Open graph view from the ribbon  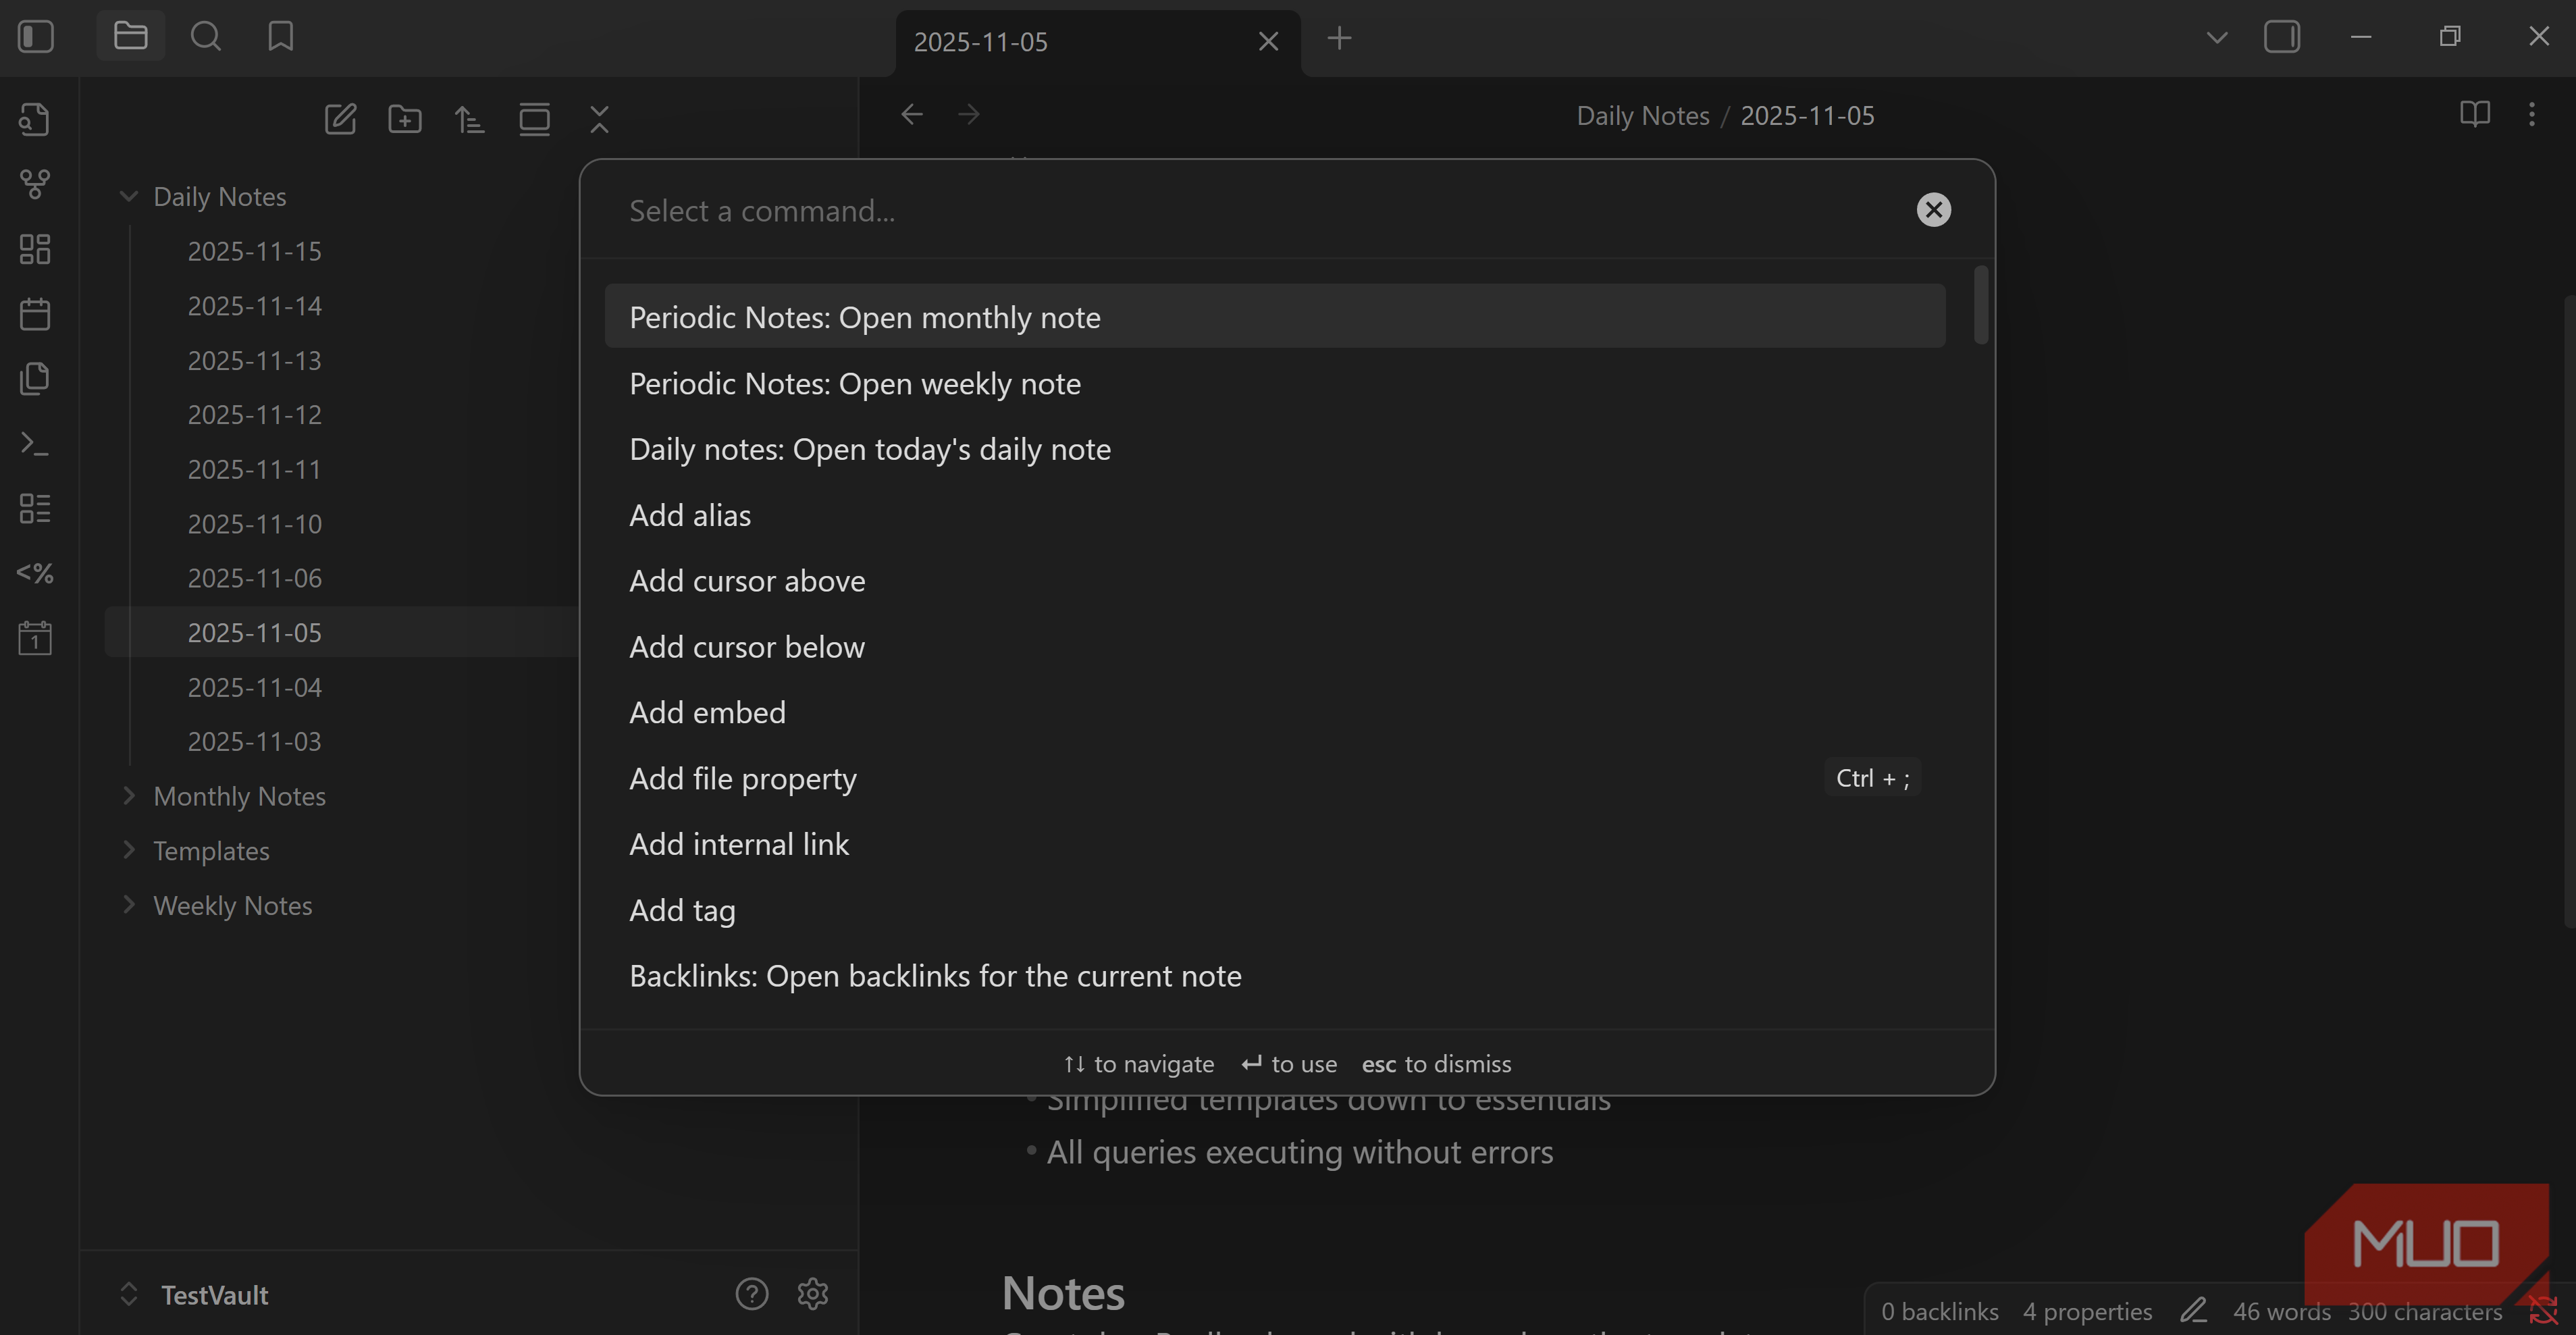tap(35, 184)
